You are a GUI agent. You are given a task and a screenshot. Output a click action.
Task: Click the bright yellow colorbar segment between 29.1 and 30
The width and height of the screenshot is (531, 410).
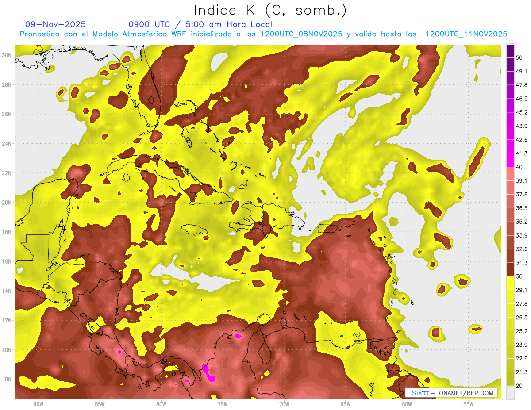(x=510, y=283)
